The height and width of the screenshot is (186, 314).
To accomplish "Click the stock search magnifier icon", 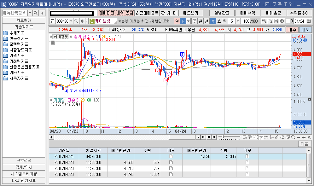I will [76, 21].
